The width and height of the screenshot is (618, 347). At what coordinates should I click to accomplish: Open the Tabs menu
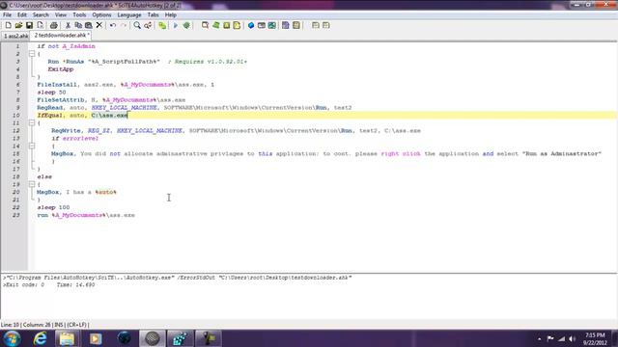click(x=153, y=15)
